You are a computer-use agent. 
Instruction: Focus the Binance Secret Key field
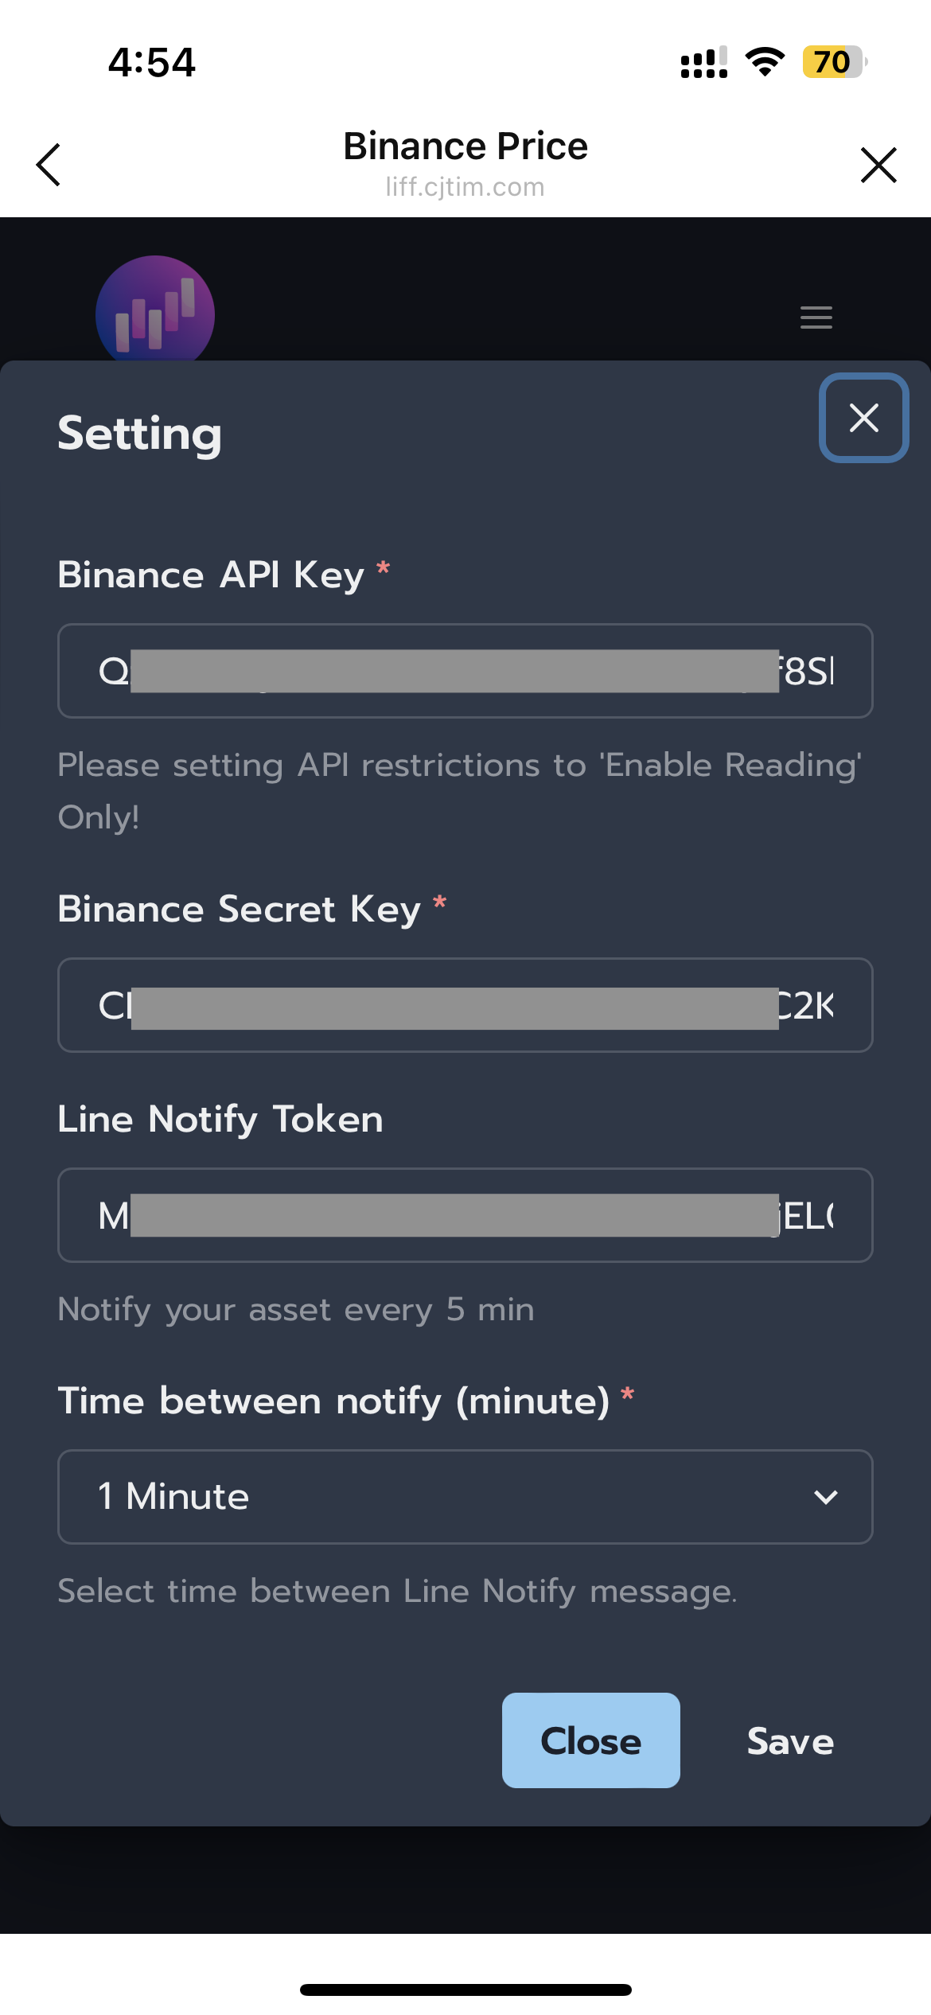click(x=465, y=1005)
